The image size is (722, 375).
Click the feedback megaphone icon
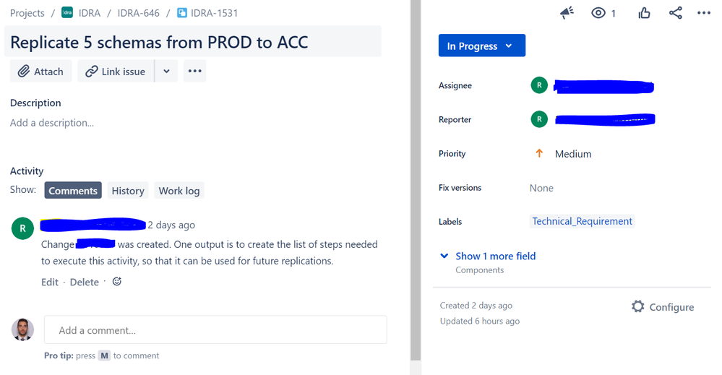coord(567,13)
